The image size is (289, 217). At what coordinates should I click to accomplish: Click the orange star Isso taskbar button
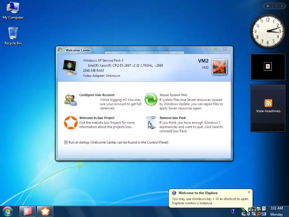pos(45,211)
